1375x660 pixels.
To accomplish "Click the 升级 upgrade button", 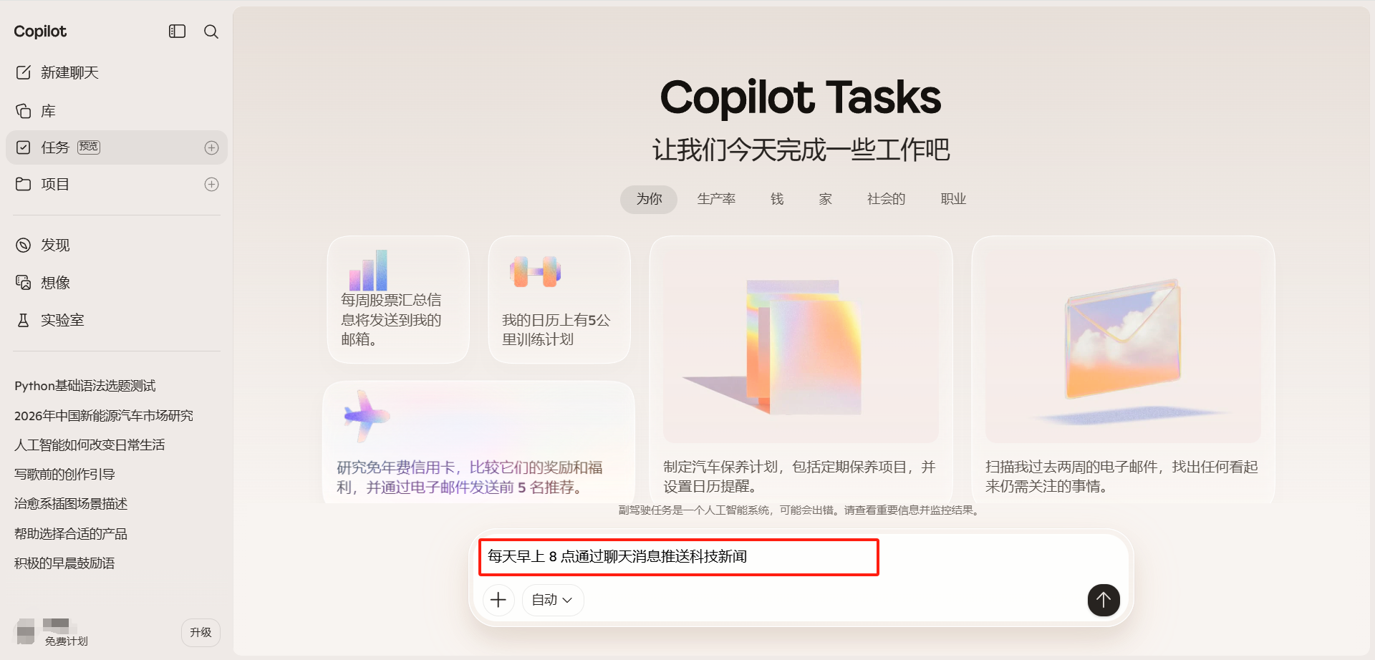I will pos(201,633).
